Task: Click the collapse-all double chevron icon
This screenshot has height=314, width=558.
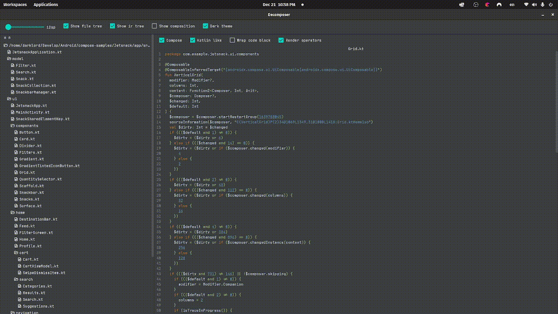Action: pyautogui.click(x=9, y=38)
